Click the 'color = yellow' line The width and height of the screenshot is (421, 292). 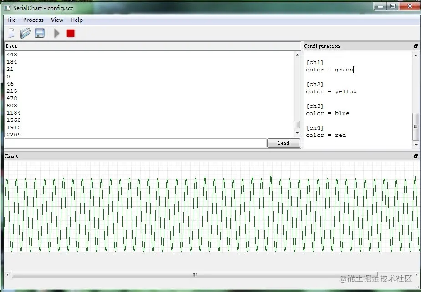point(331,91)
